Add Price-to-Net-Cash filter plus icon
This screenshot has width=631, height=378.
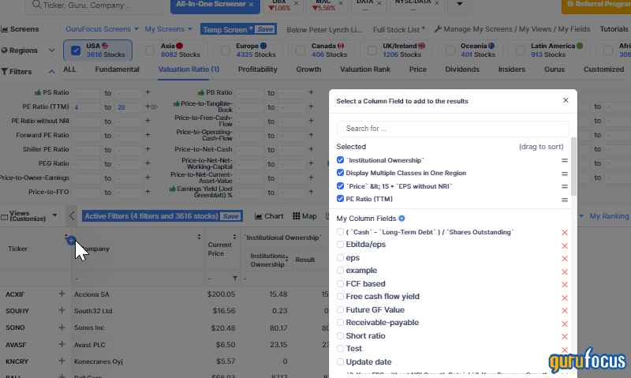tap(311, 149)
